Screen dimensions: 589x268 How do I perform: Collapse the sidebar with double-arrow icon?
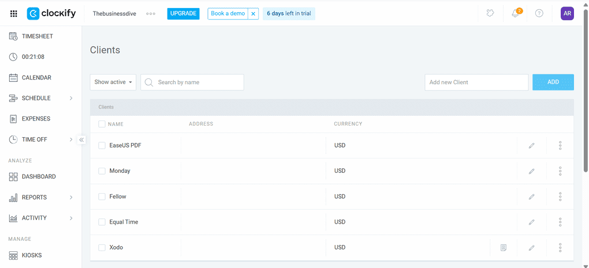(81, 140)
